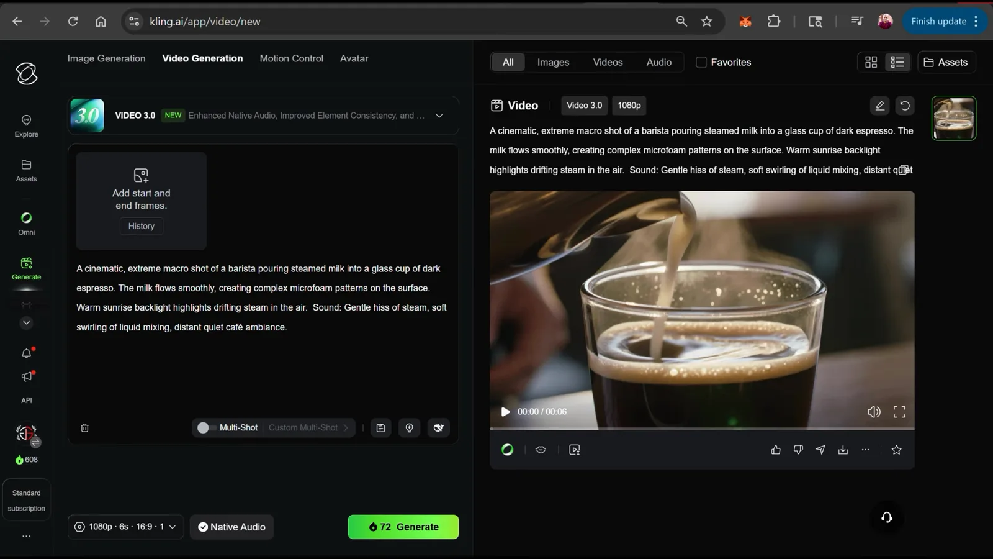
Task: Mute the video volume
Action: (x=874, y=412)
